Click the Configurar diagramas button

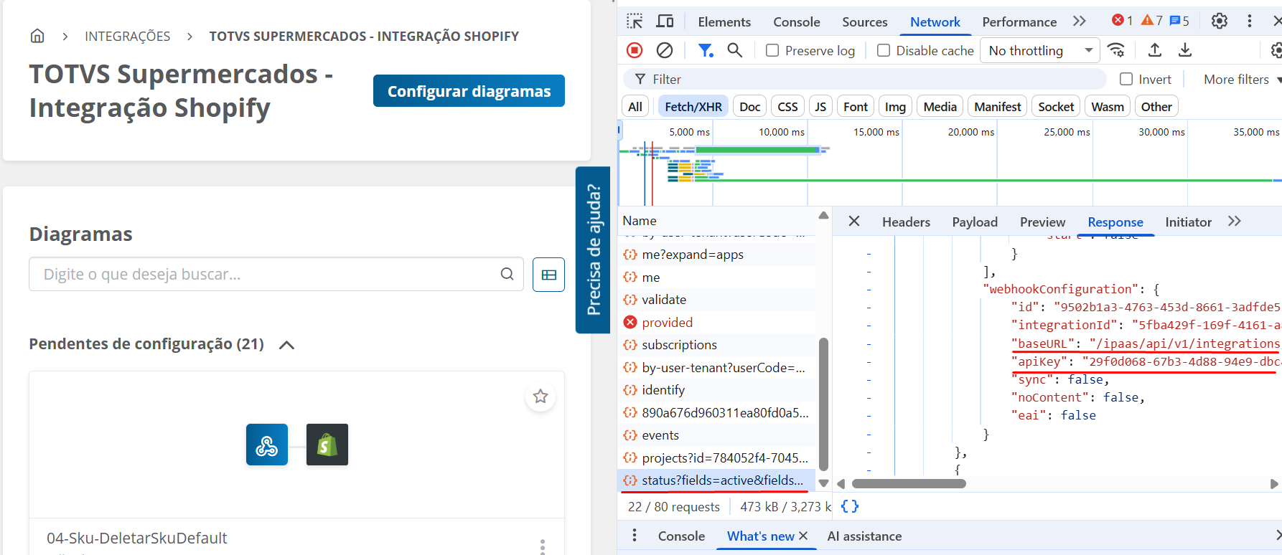(x=469, y=91)
